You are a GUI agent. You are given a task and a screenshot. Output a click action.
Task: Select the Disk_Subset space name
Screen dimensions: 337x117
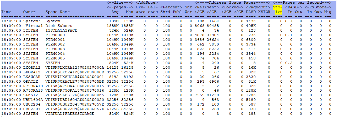coord(56,26)
